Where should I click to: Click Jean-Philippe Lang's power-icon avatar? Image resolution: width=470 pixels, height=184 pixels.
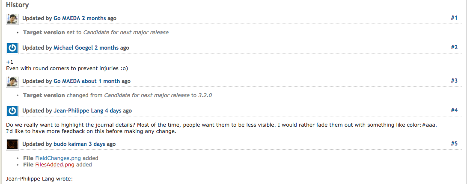pos(12,111)
